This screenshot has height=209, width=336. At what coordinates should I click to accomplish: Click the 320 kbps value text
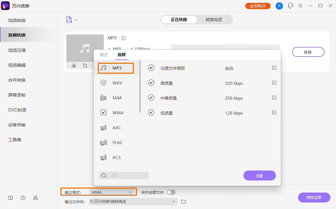pos(234,83)
